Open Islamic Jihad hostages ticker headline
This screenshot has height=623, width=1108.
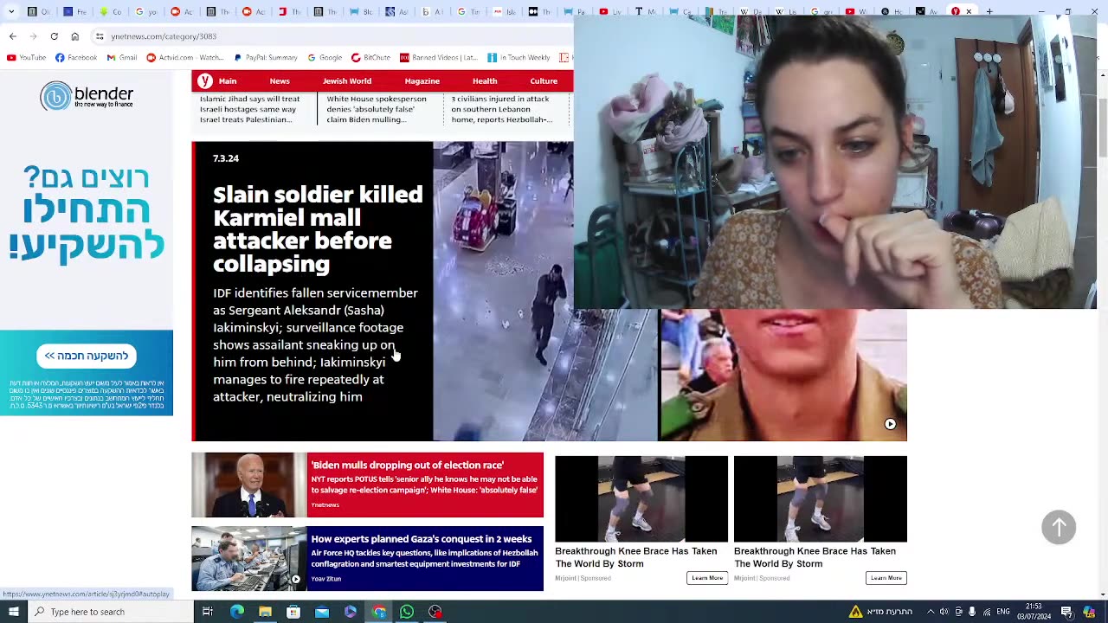250,109
